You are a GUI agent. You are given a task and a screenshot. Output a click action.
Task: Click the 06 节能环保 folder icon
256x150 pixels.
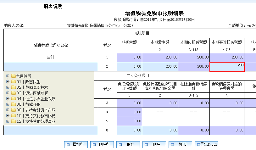pyautogui.click(x=14, y=104)
